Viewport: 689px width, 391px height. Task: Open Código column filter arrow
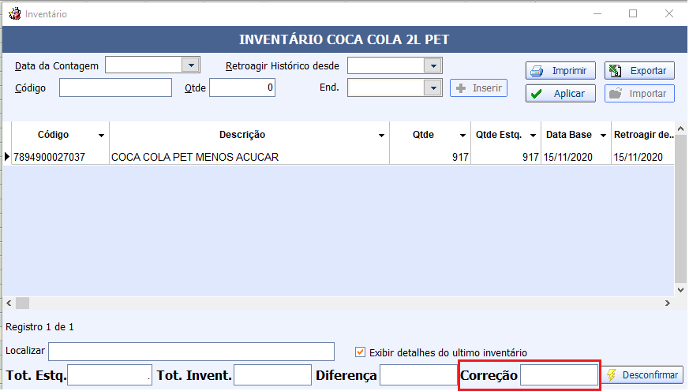coord(101,135)
